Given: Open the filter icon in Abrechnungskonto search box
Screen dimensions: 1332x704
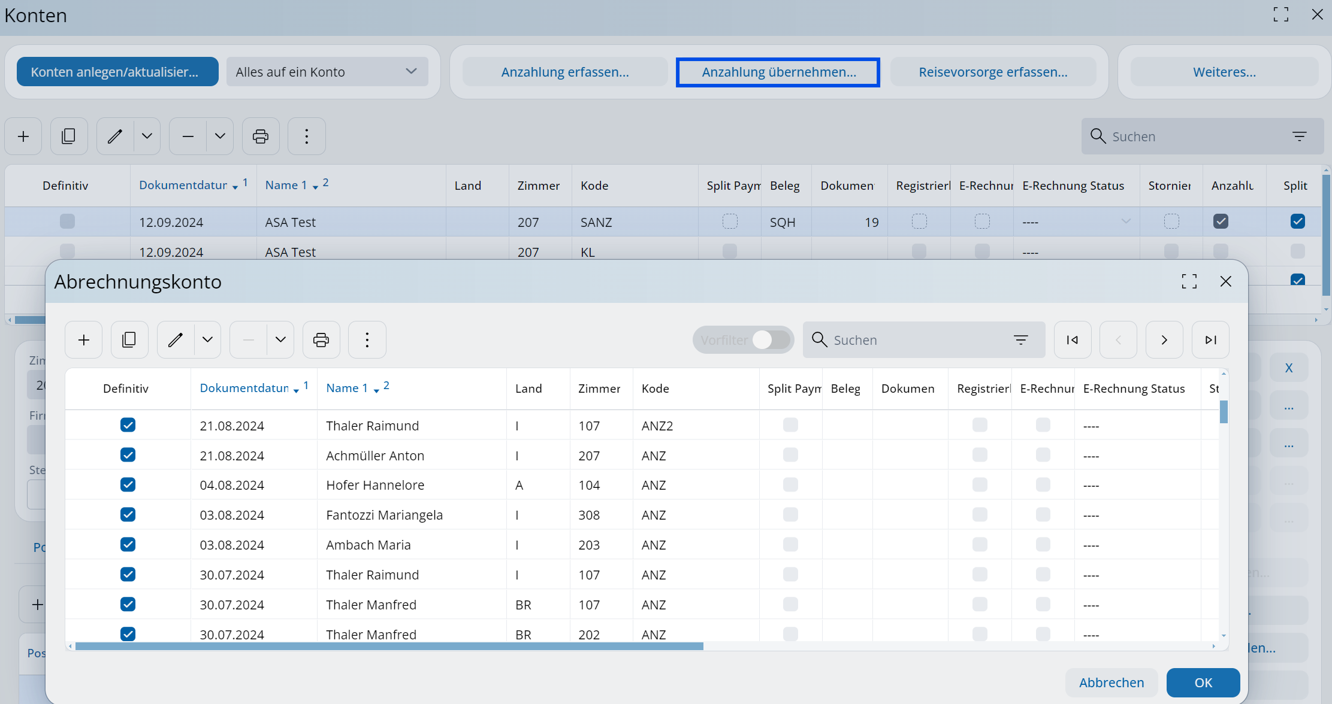Looking at the screenshot, I should point(1021,340).
